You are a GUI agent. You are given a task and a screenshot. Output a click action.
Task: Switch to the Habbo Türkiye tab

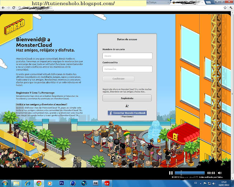click(158, 3)
